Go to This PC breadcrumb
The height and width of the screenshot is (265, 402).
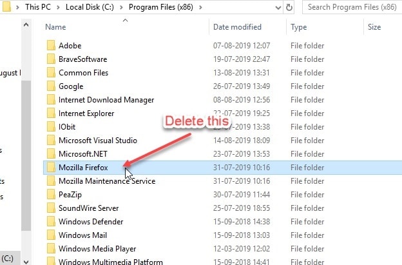[x=38, y=7]
